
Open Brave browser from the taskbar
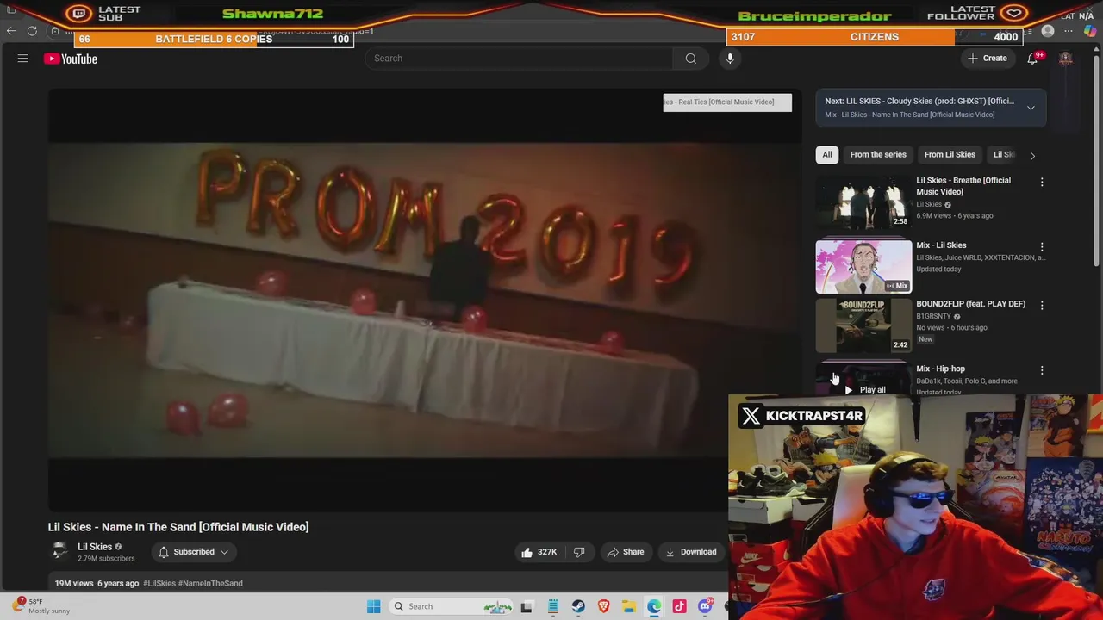pyautogui.click(x=603, y=606)
